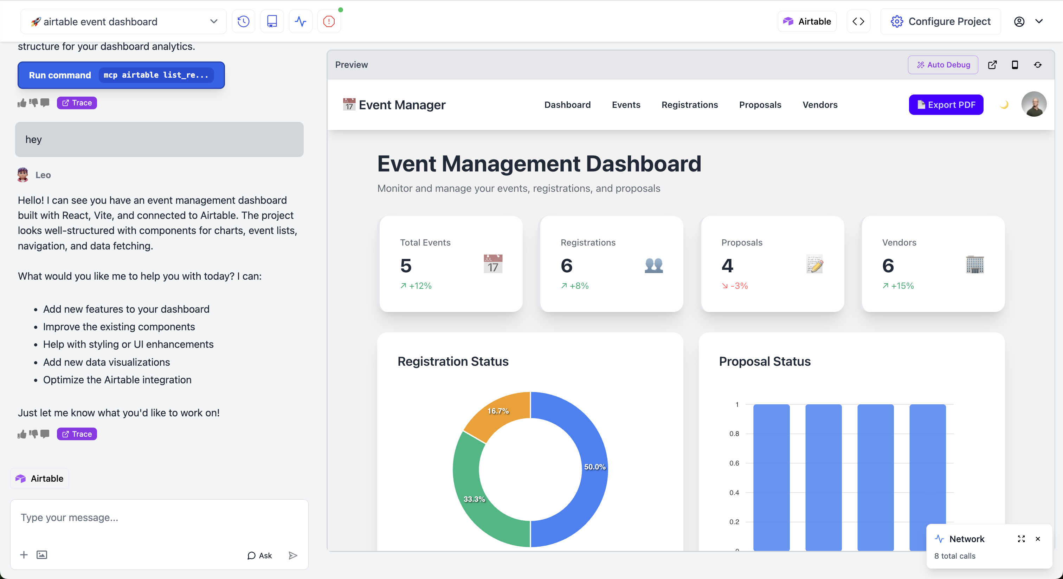Image resolution: width=1063 pixels, height=579 pixels.
Task: Refresh the preview pane
Action: pos(1038,65)
